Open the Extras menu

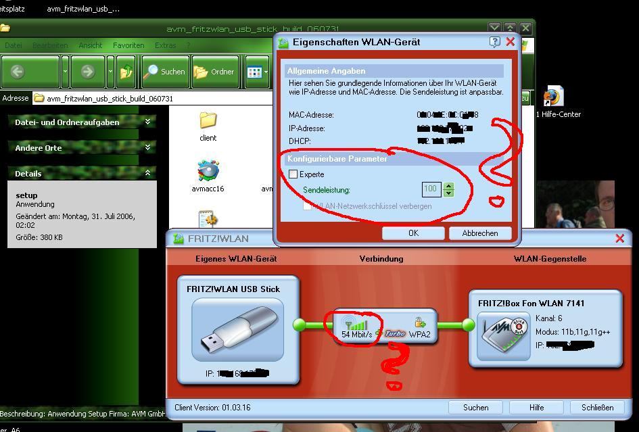tap(166, 45)
